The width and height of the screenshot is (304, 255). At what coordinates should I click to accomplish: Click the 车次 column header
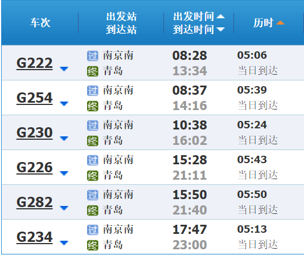click(40, 23)
